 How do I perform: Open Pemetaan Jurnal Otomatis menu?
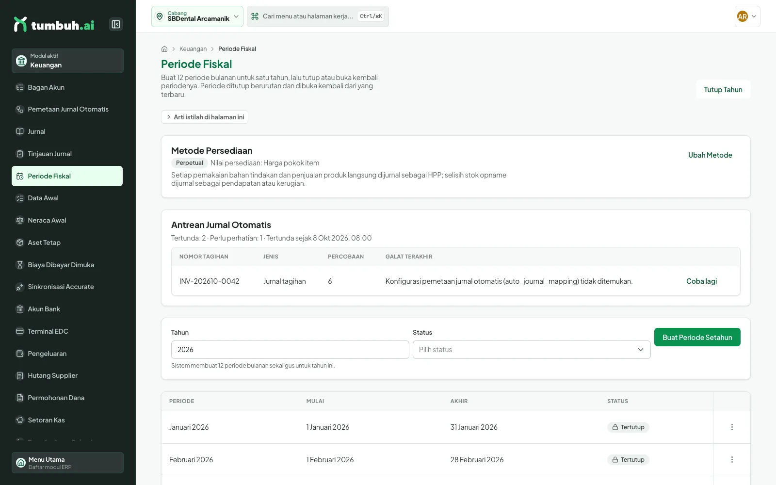coord(67,110)
